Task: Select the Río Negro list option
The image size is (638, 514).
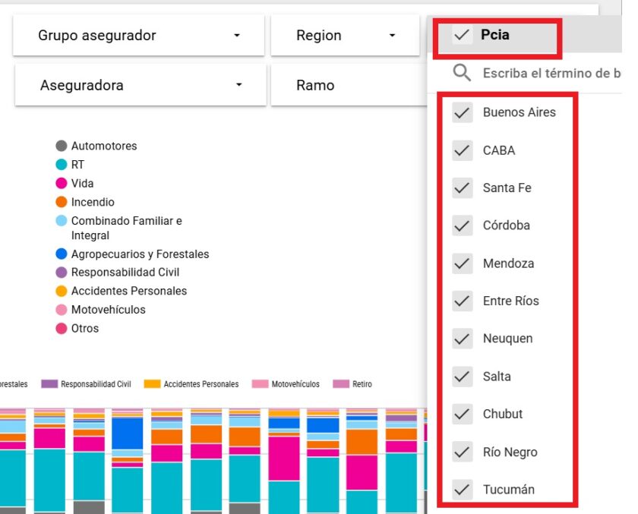Action: (x=510, y=453)
